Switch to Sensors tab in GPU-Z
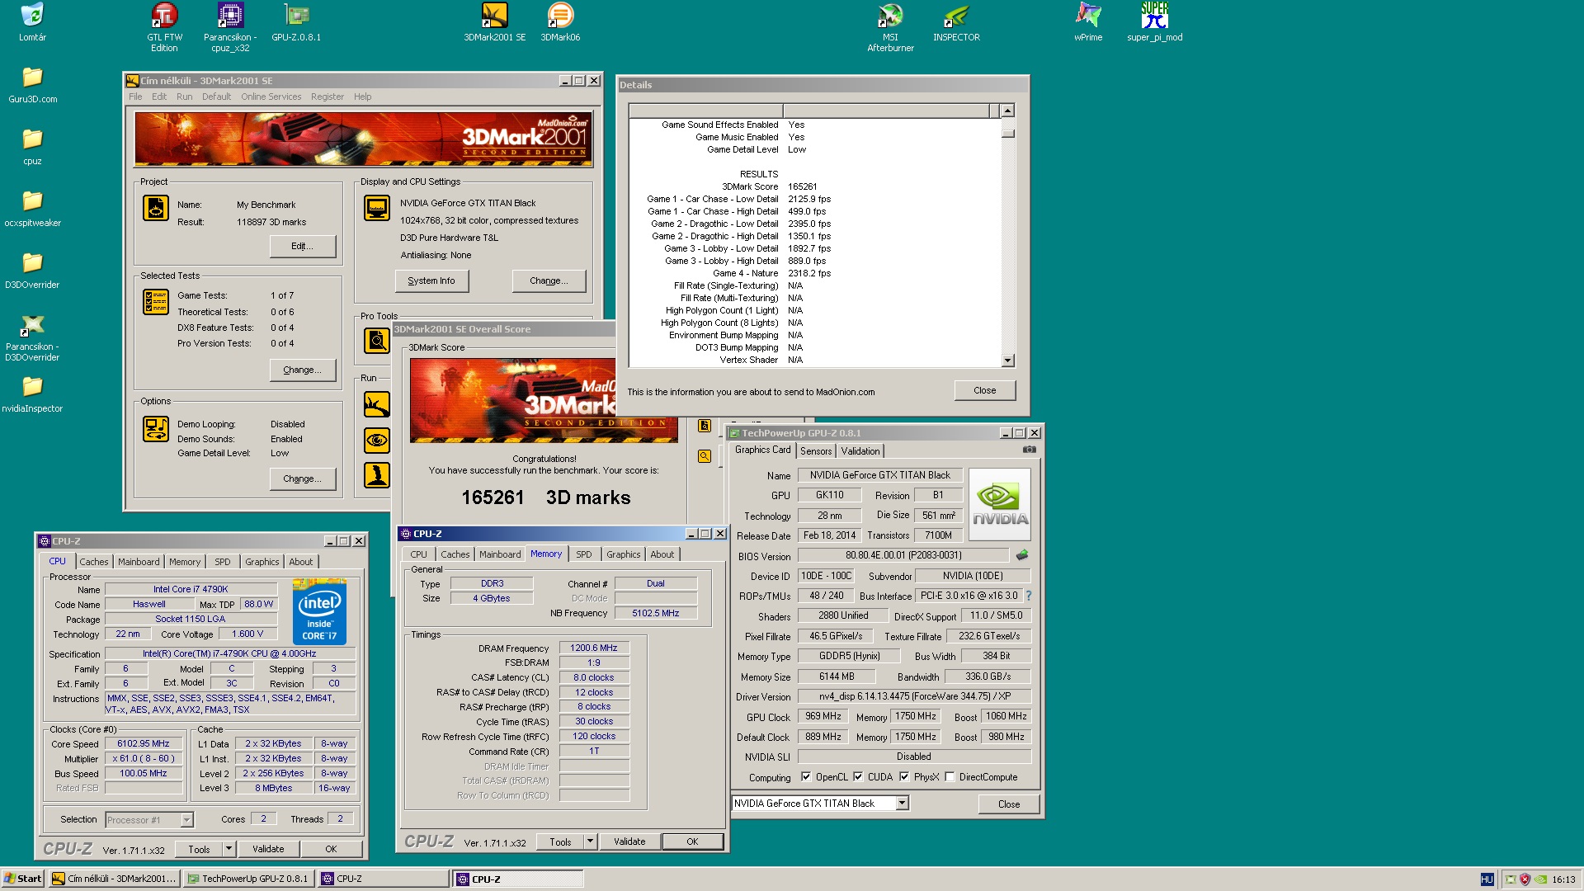Image resolution: width=1584 pixels, height=891 pixels. [x=815, y=450]
